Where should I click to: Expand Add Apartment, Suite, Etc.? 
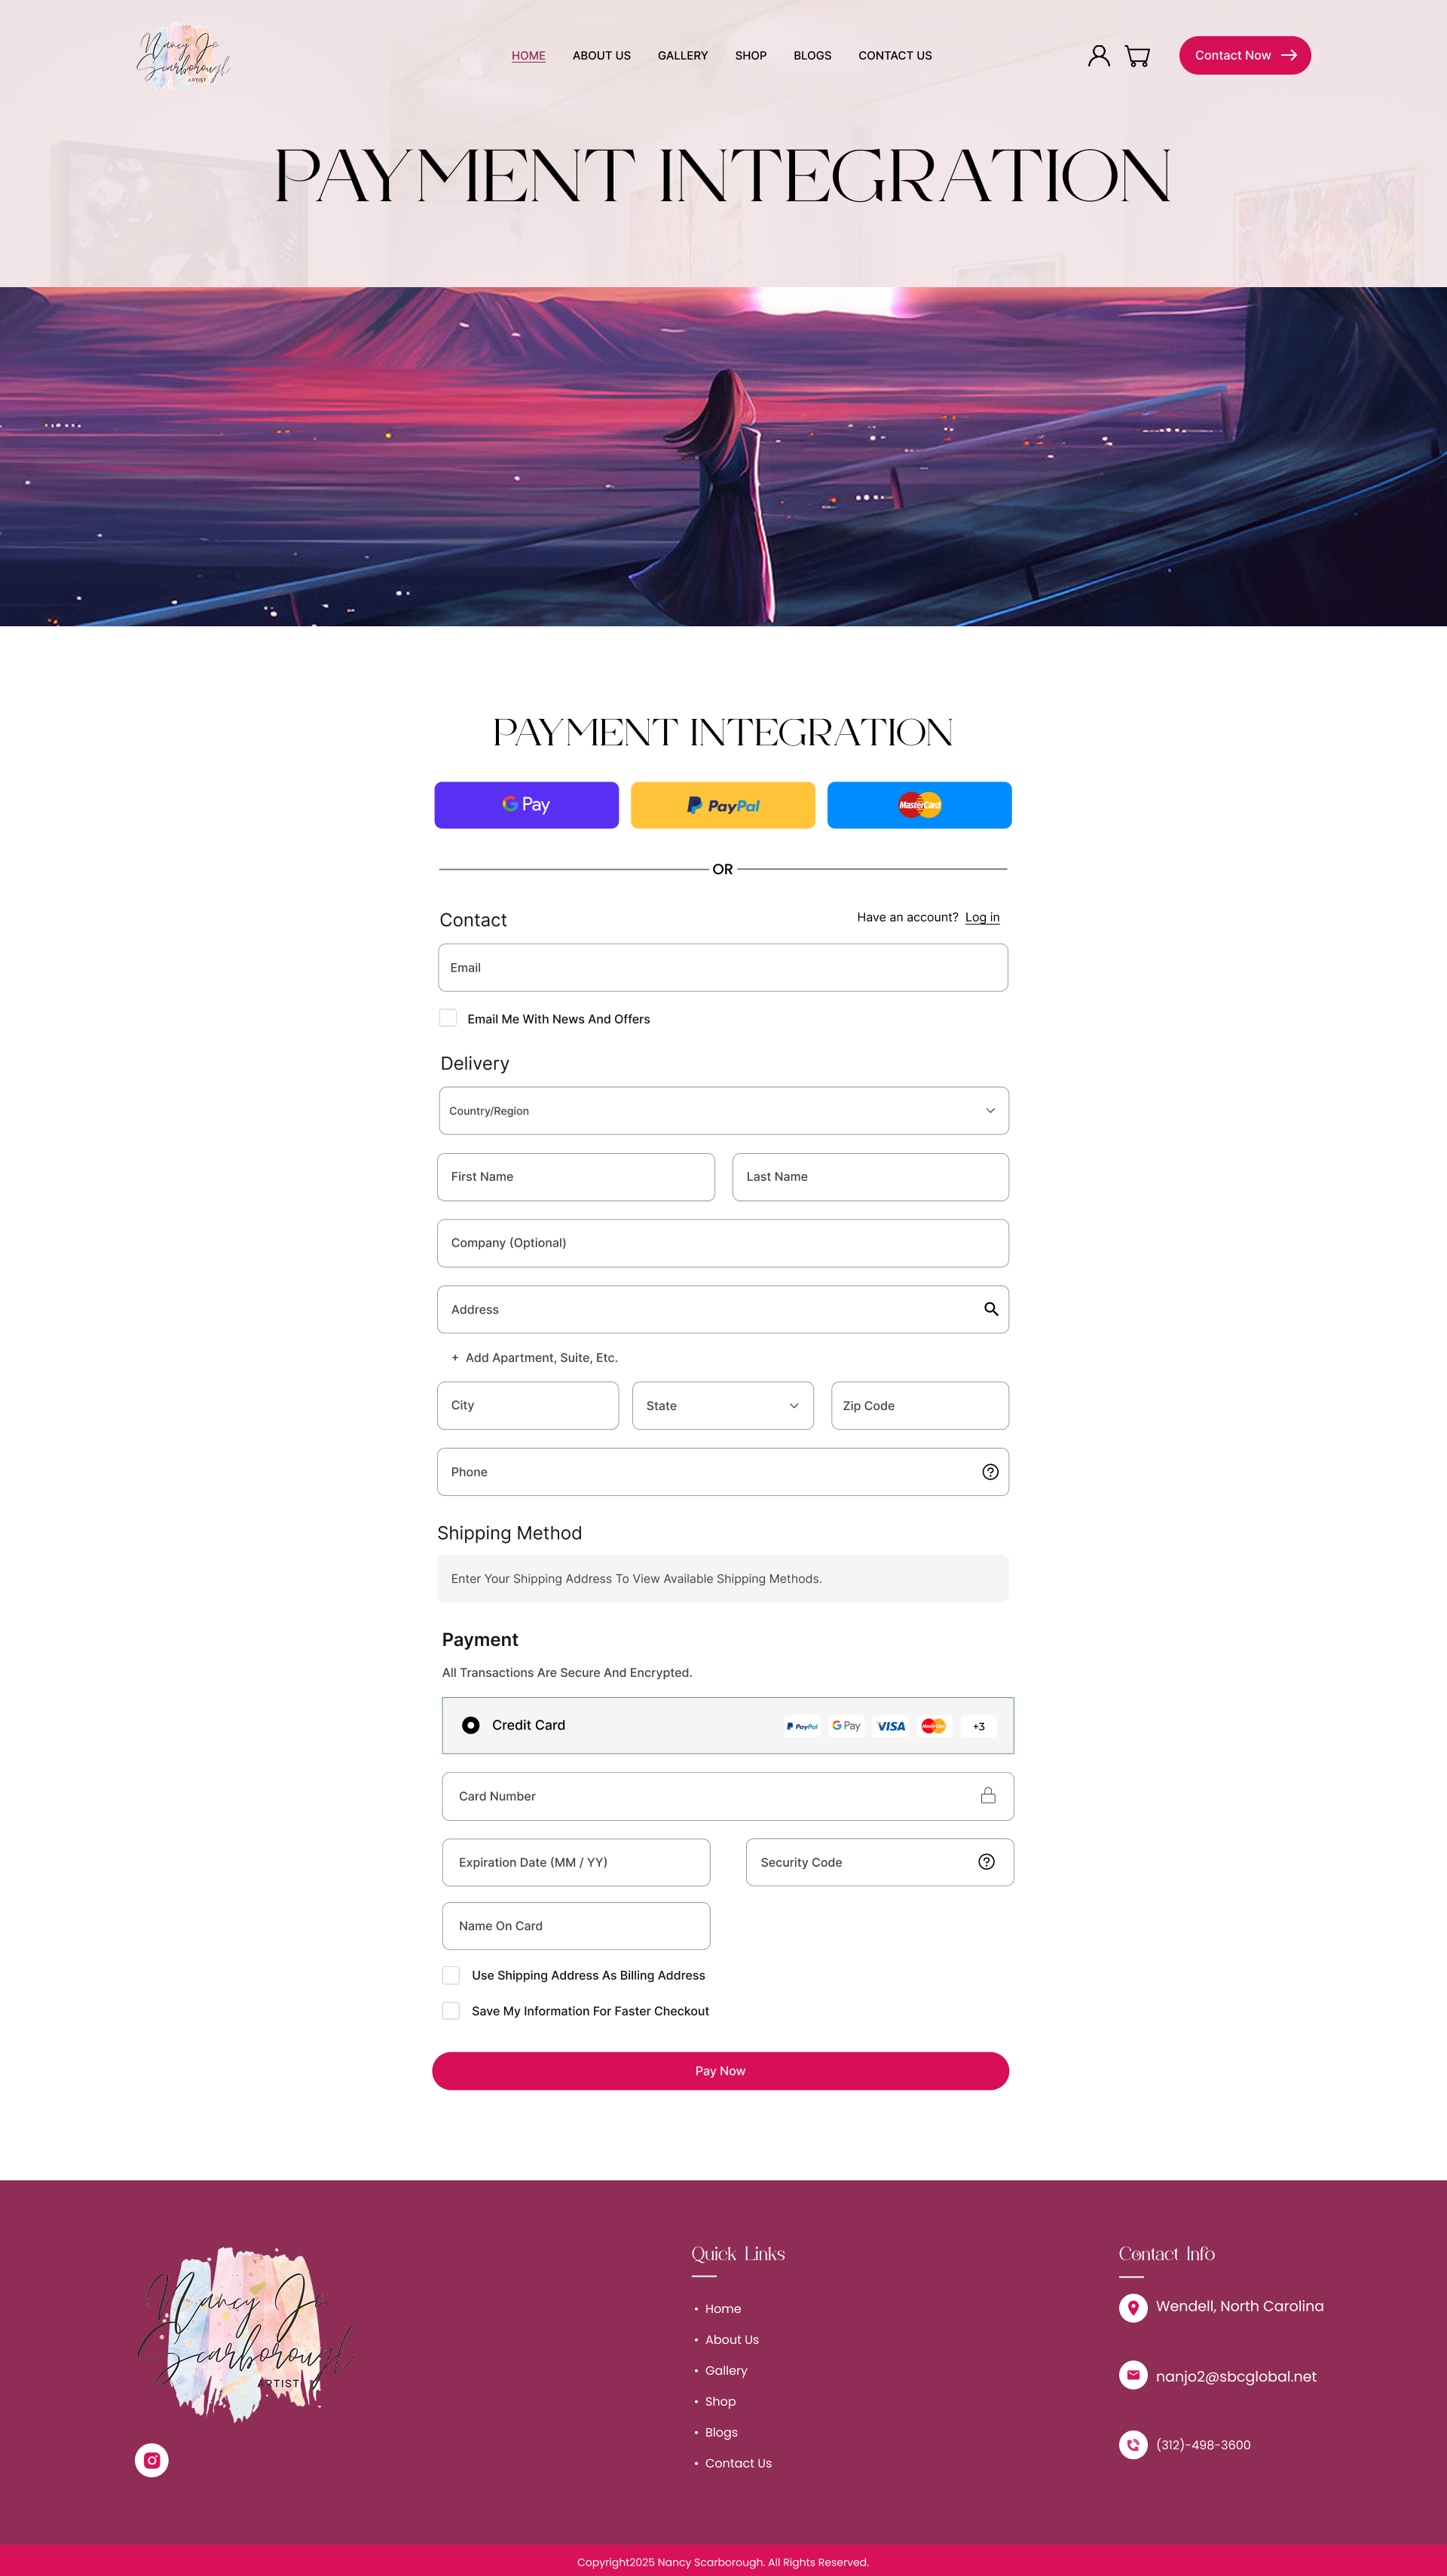[x=535, y=1358]
